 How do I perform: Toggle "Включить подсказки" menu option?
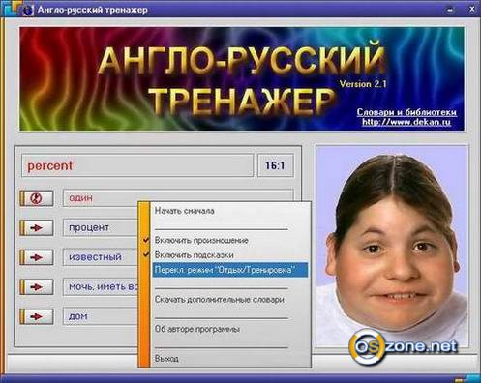pos(229,255)
